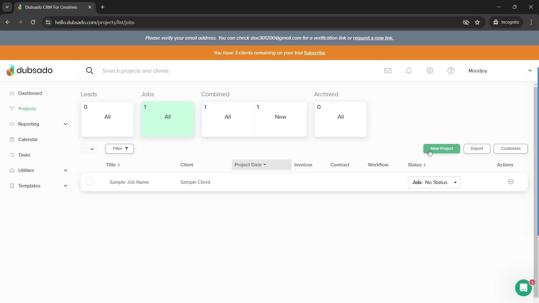This screenshot has width=539, height=303.
Task: Reload the page in browser
Action: (x=33, y=22)
